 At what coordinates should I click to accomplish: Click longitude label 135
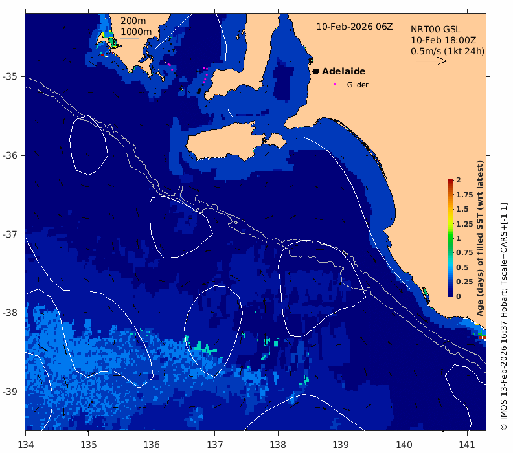pyautogui.click(x=89, y=445)
